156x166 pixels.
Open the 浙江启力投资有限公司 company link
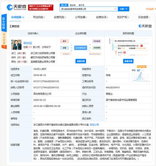(43, 53)
